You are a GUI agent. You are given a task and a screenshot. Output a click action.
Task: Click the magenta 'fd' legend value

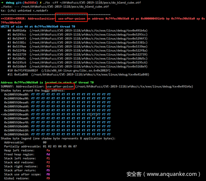[x=48, y=155]
